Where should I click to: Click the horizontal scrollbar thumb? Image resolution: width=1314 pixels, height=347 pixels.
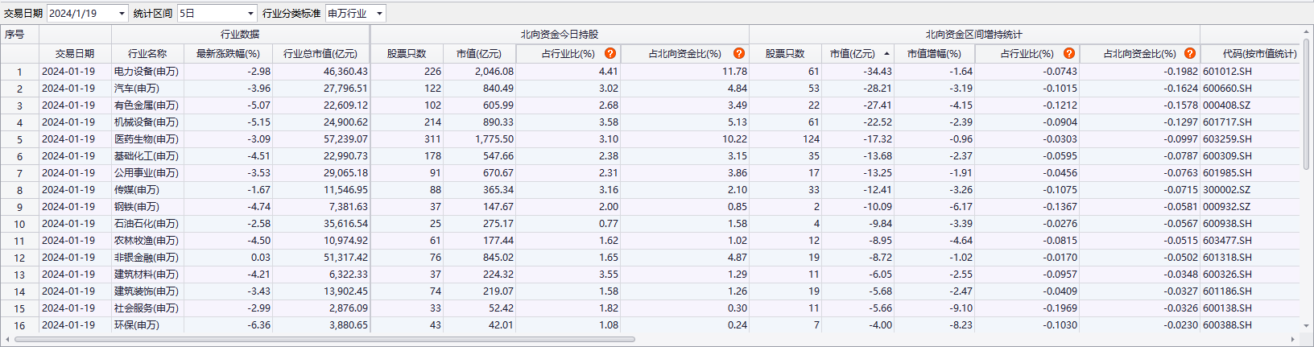322,339
